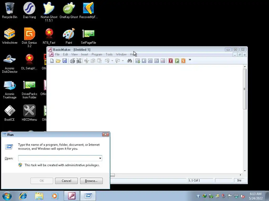Click the green-arrow script run icon
The height and width of the screenshot is (201, 269).
point(138,61)
